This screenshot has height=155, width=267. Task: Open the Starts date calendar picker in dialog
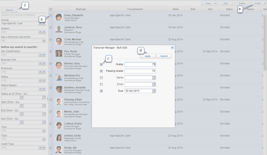tap(154, 77)
